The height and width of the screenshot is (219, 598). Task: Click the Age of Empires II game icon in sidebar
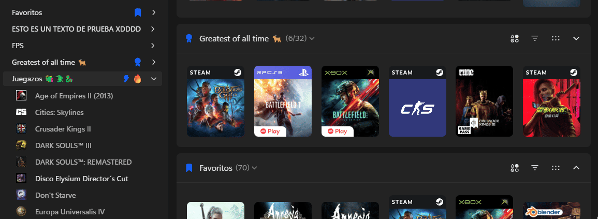[21, 95]
